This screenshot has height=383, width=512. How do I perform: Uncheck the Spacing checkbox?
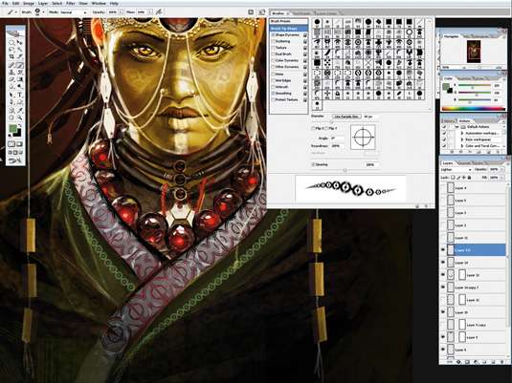313,164
